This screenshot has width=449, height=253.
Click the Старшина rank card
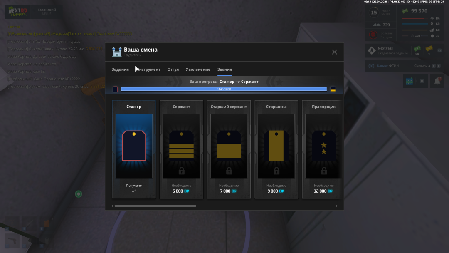click(276, 149)
